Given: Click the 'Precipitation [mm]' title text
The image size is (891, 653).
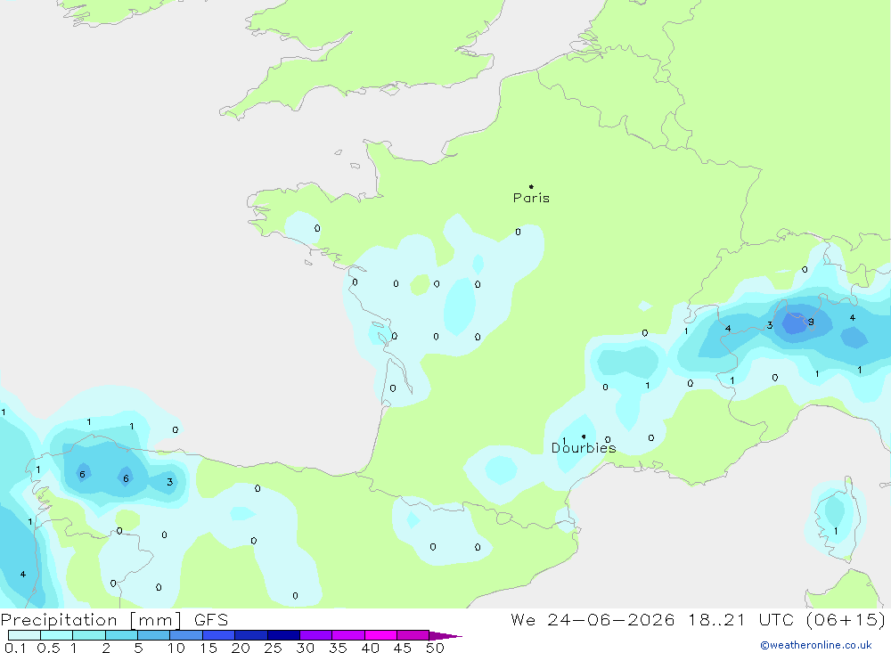Looking at the screenshot, I should (91, 619).
